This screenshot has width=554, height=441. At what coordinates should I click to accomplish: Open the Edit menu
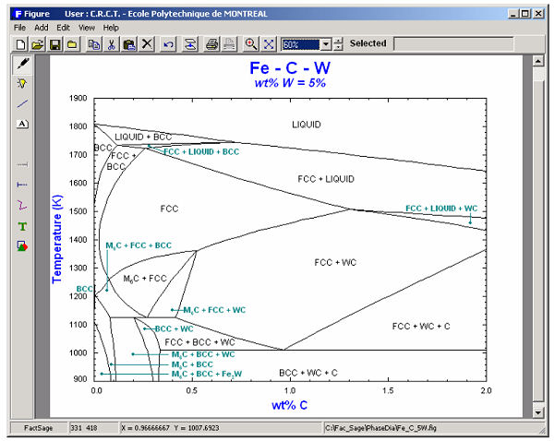click(x=64, y=28)
